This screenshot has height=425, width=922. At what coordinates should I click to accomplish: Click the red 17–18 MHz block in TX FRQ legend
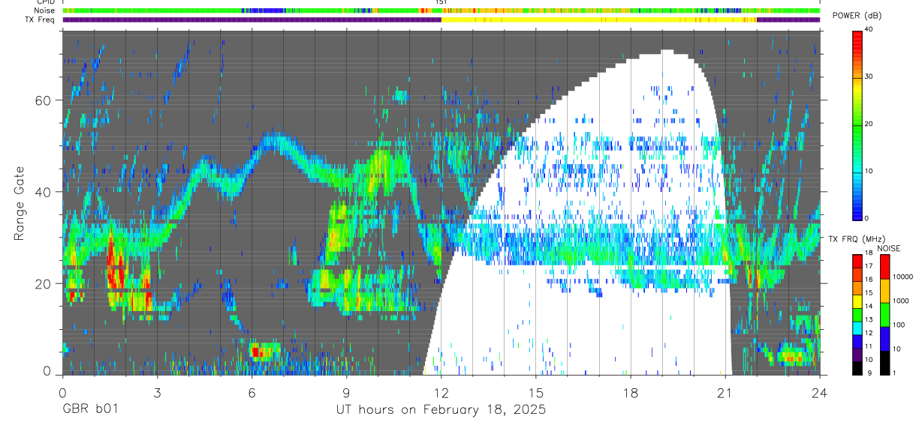(x=857, y=262)
